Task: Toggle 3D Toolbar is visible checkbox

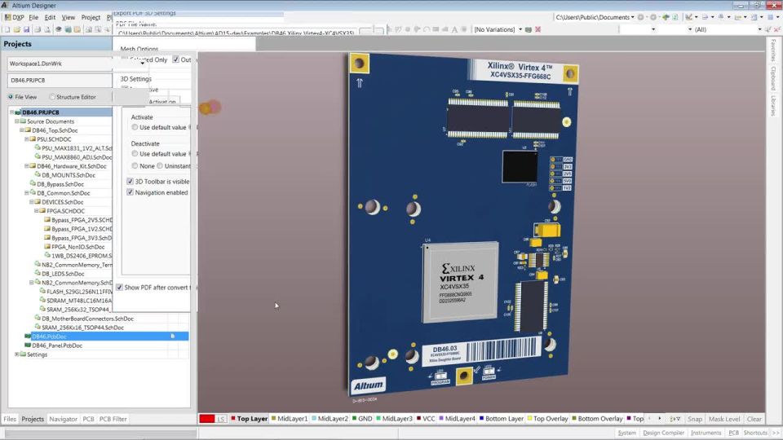Action: [x=130, y=182]
